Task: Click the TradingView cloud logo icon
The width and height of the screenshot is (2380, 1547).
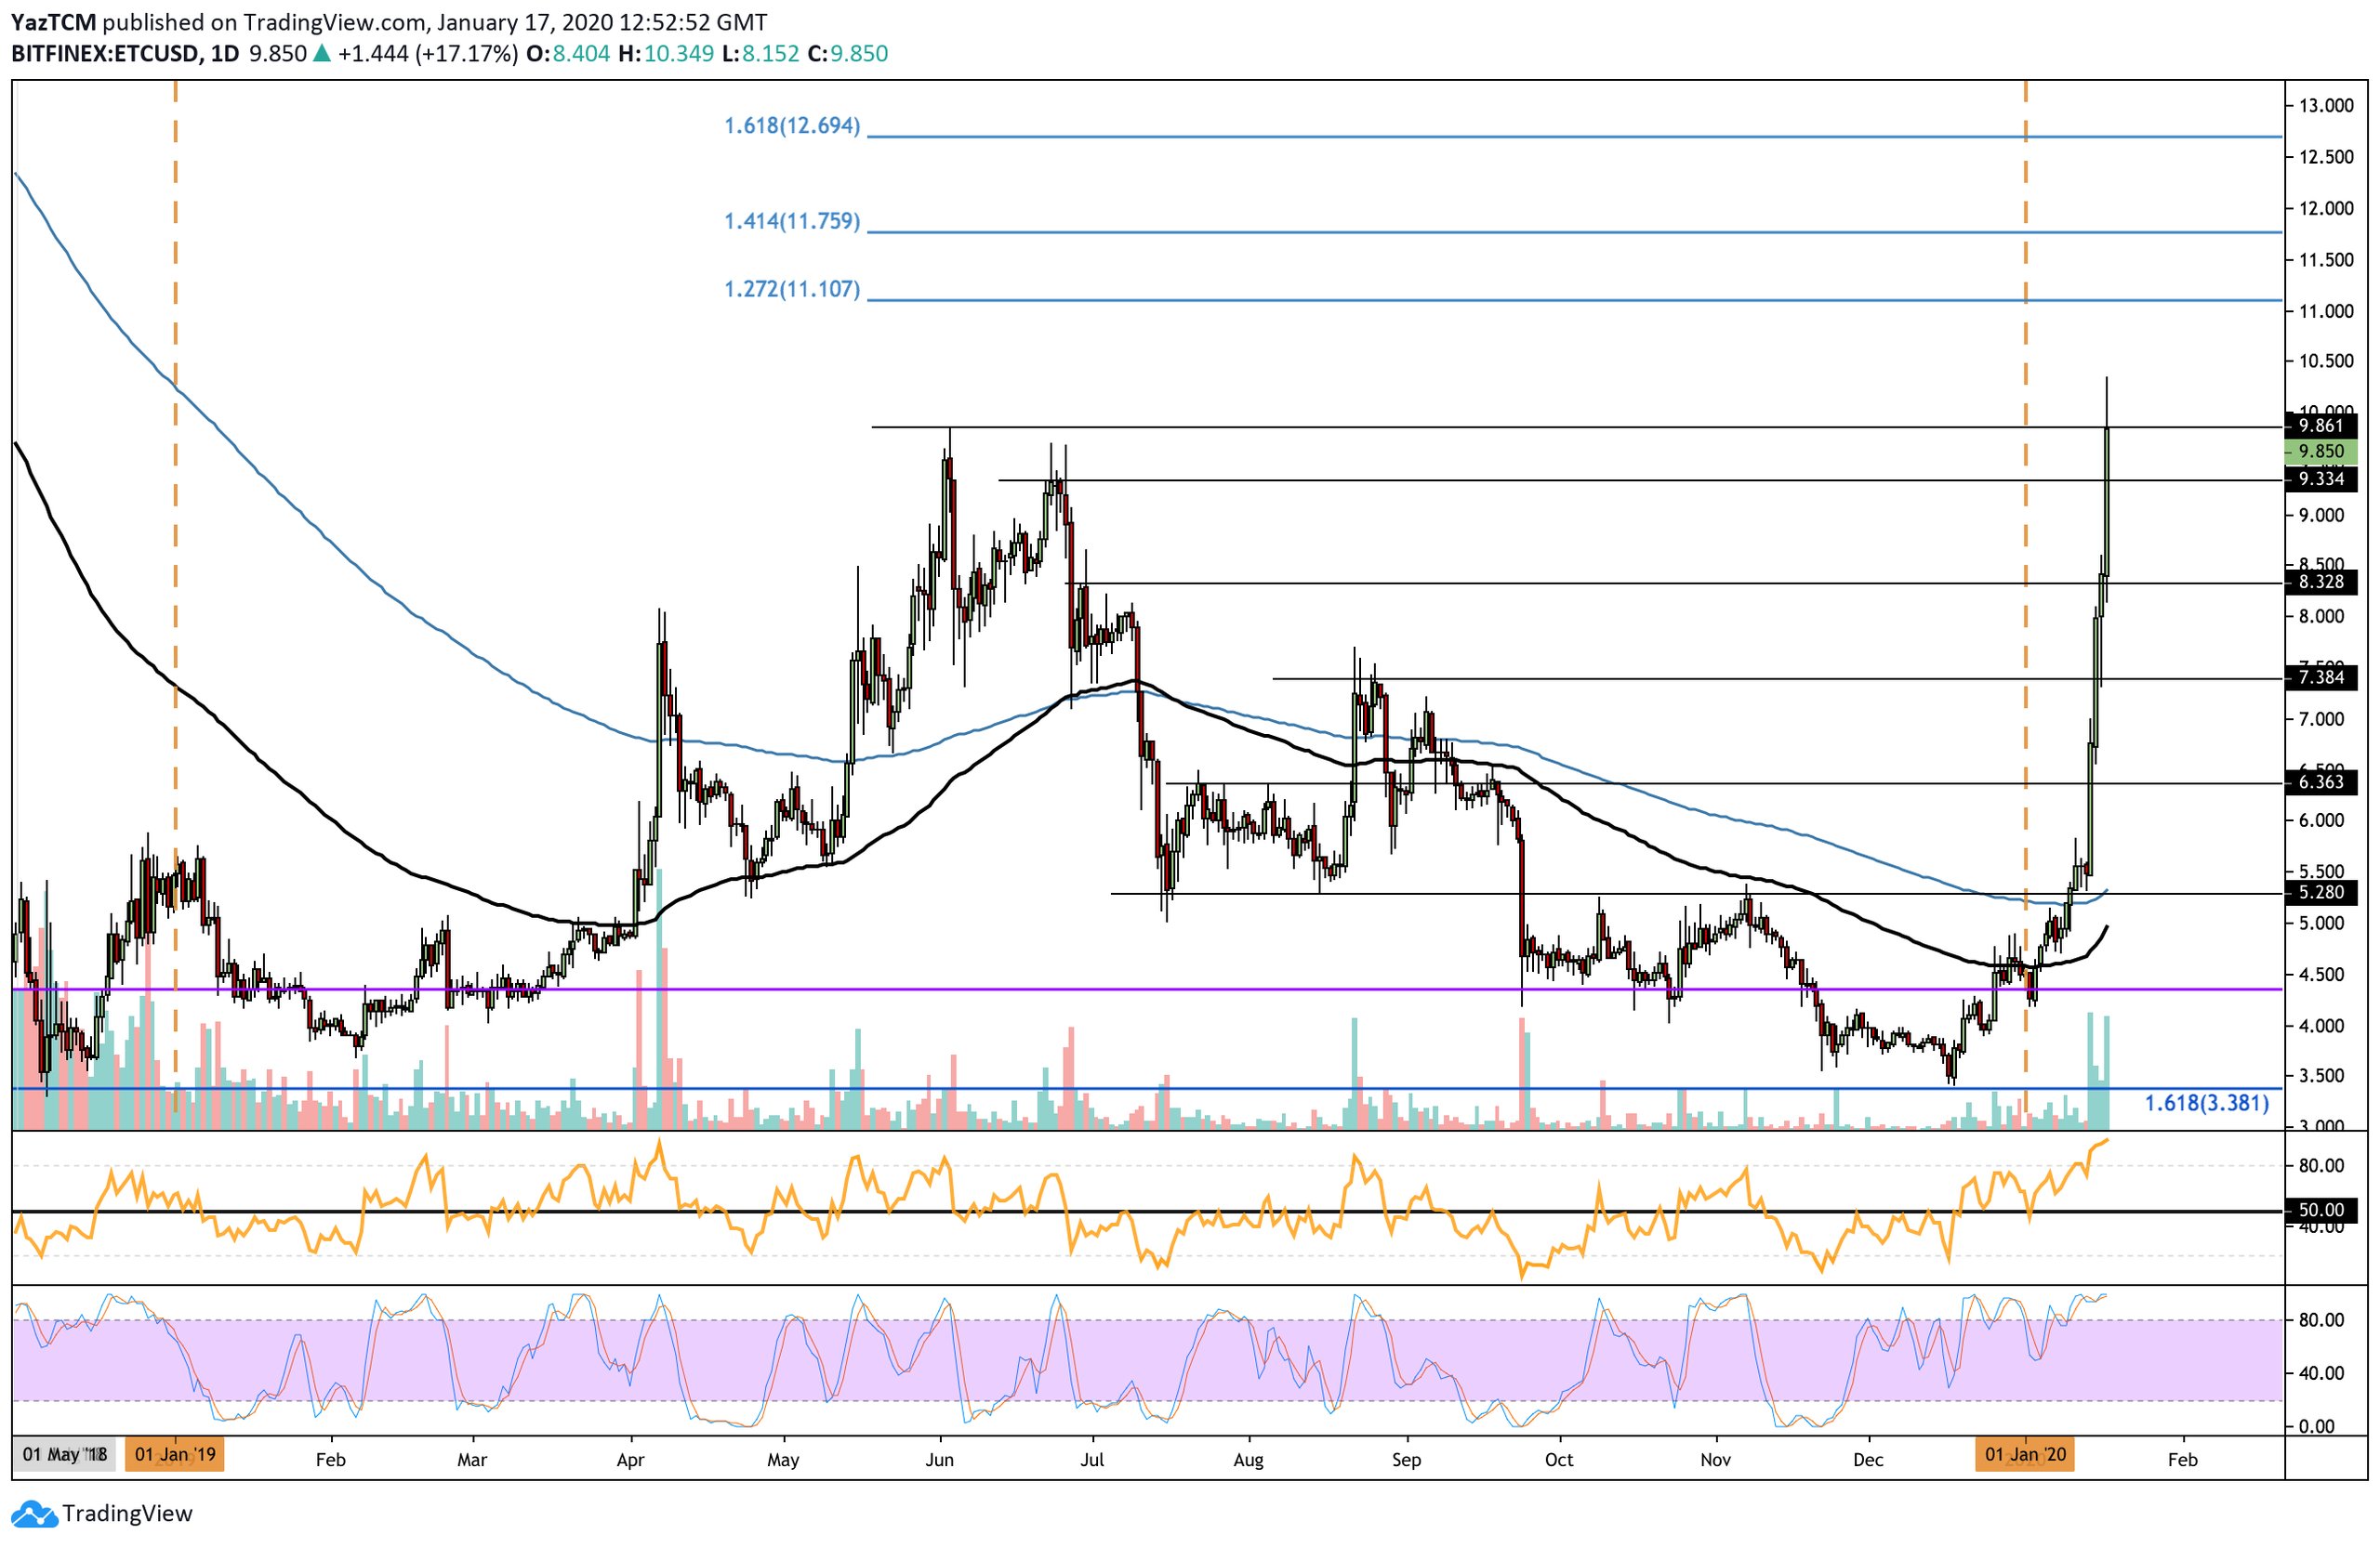Action: pos(35,1514)
